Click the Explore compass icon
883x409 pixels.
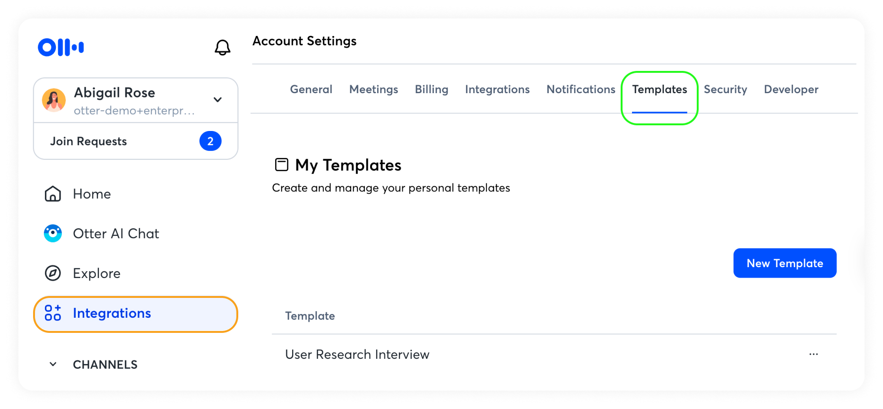coord(53,273)
